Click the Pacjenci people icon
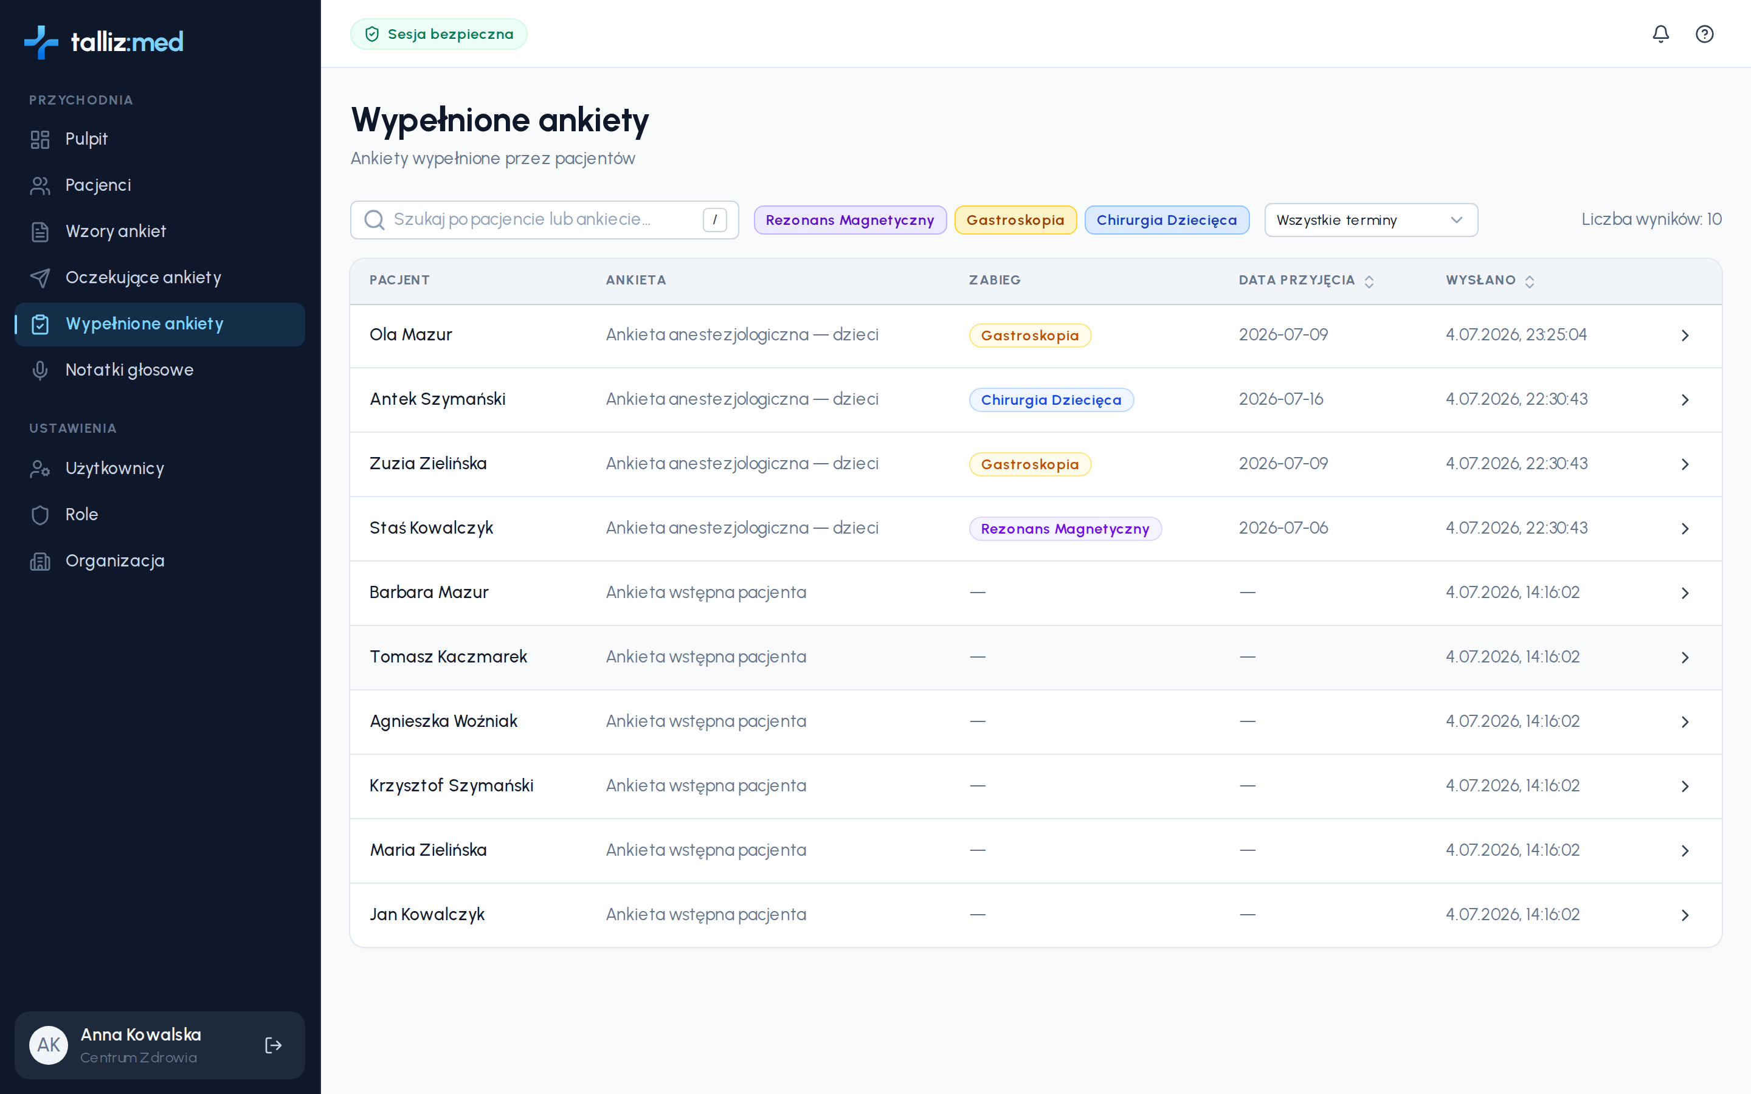1751x1094 pixels. pyautogui.click(x=40, y=185)
